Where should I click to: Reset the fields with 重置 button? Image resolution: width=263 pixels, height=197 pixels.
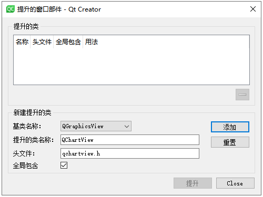230,142
